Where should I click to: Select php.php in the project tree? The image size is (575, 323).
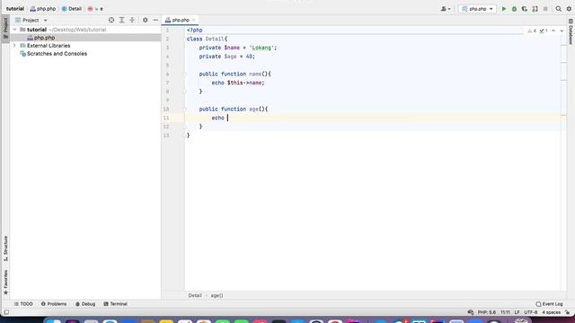44,38
